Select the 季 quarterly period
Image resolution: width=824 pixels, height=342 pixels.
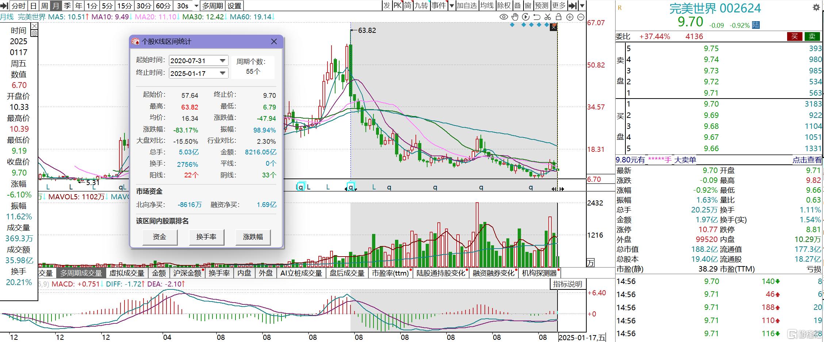pyautogui.click(x=67, y=6)
